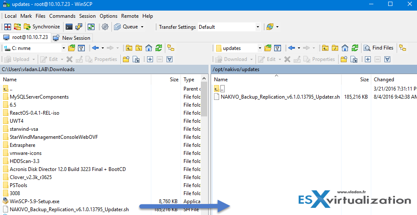Expand the Download dropdown arrow

point(251,59)
